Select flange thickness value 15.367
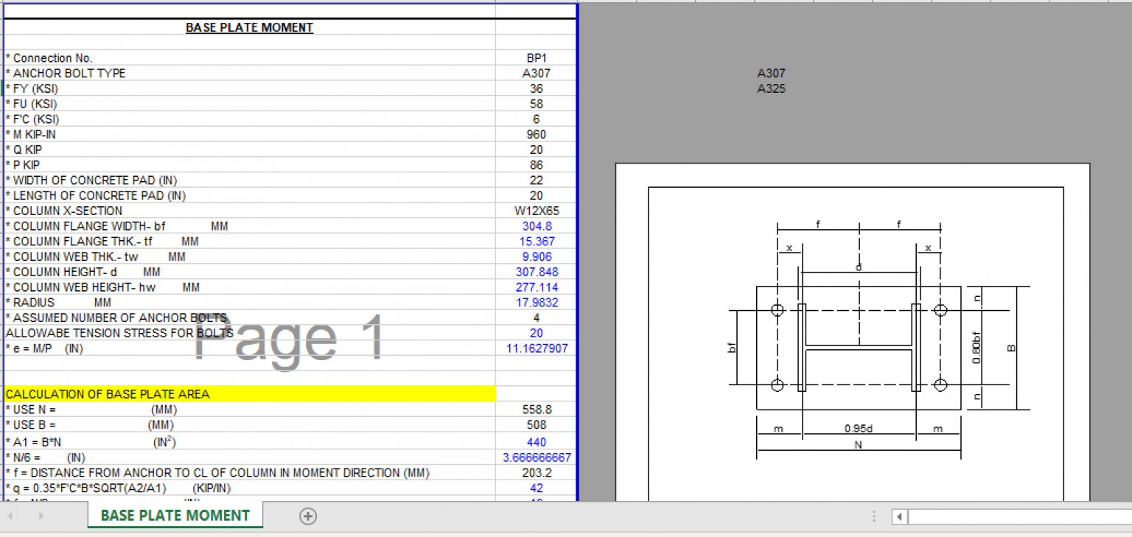Image resolution: width=1132 pixels, height=537 pixels. 537,242
